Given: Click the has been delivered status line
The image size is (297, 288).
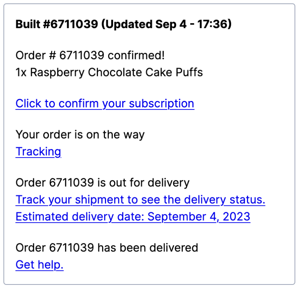Looking at the screenshot, I should click(107, 247).
